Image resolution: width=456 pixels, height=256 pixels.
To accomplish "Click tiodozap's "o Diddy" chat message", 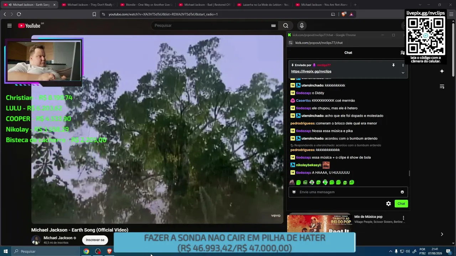I will click(318, 93).
